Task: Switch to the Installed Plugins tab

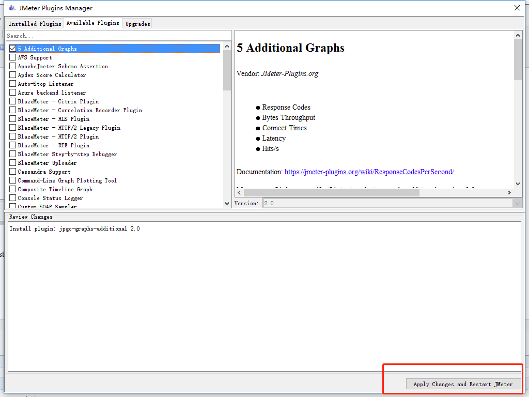Action: coord(35,24)
